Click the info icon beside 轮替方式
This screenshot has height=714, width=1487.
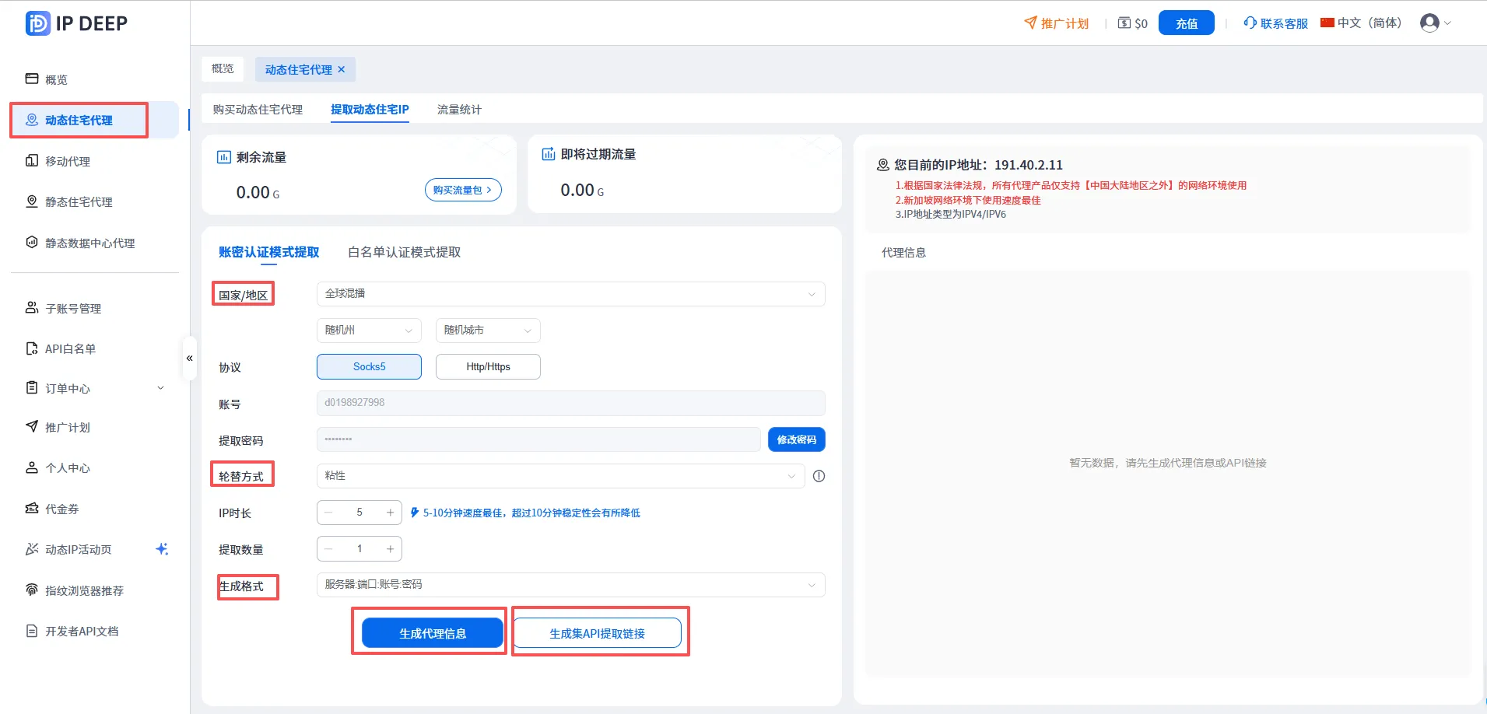(x=819, y=476)
